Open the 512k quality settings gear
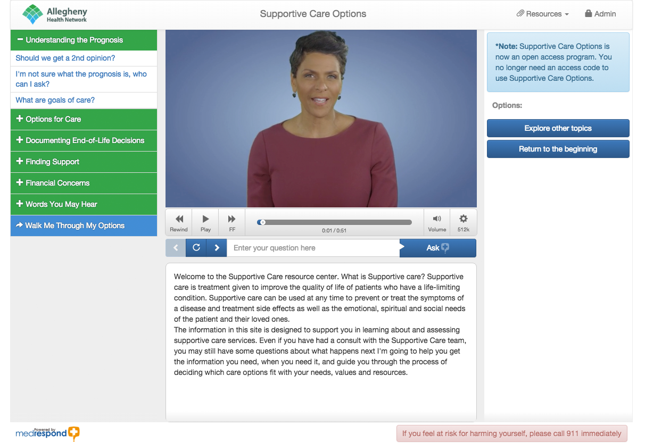 (464, 222)
